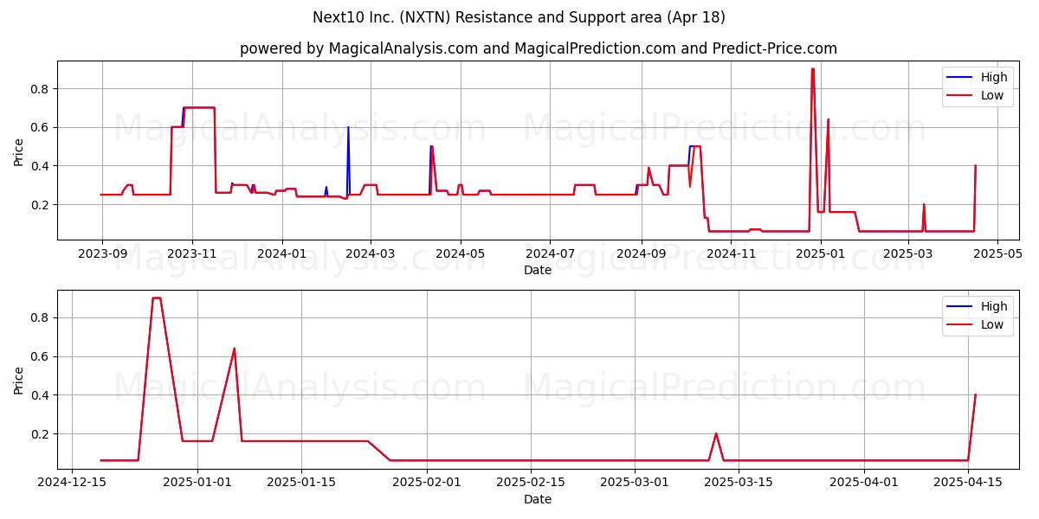Click the '2025-03-01' x-axis label of the bottom chart
Image resolution: width=1039 pixels, height=519 pixels.
coord(636,484)
